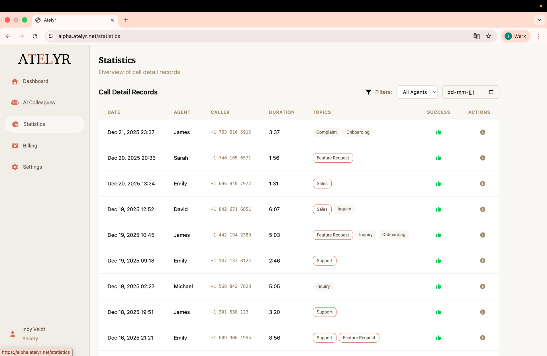Click the date filter input field

tap(471, 92)
